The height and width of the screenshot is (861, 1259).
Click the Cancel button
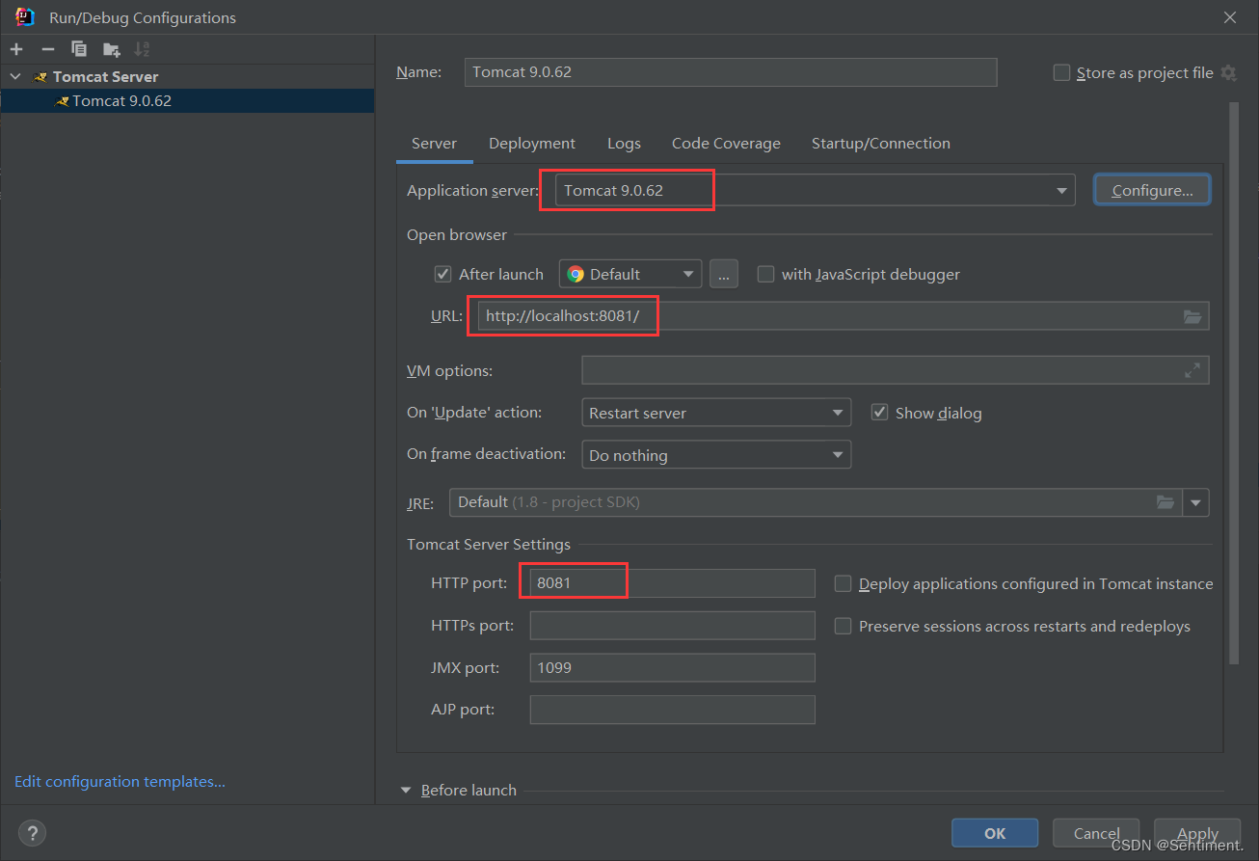(x=1096, y=833)
